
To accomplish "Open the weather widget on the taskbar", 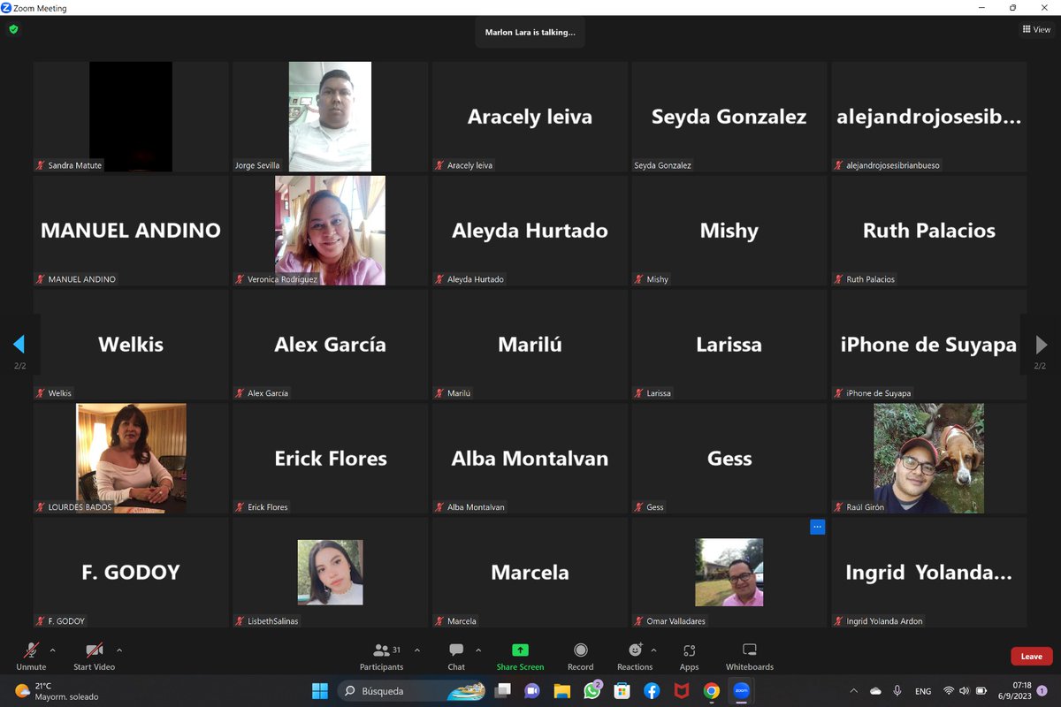I will 57,691.
